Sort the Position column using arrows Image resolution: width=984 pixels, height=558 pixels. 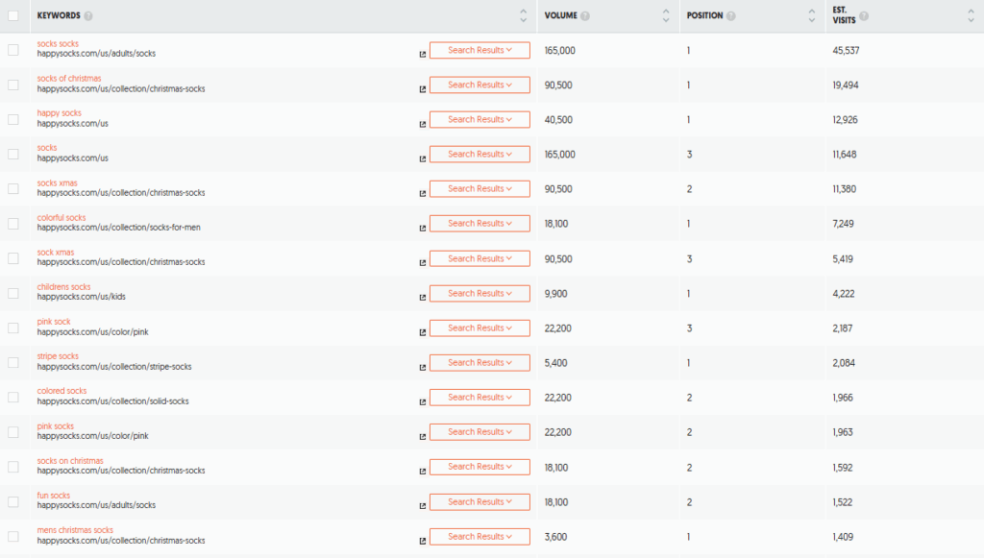[x=812, y=15]
